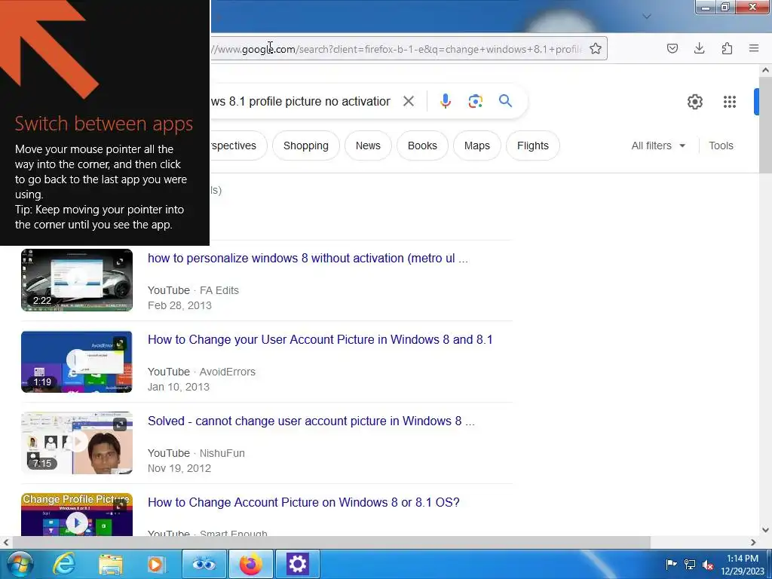
Task: Click the 'AvoidErrors' channel text
Action: coord(228,372)
